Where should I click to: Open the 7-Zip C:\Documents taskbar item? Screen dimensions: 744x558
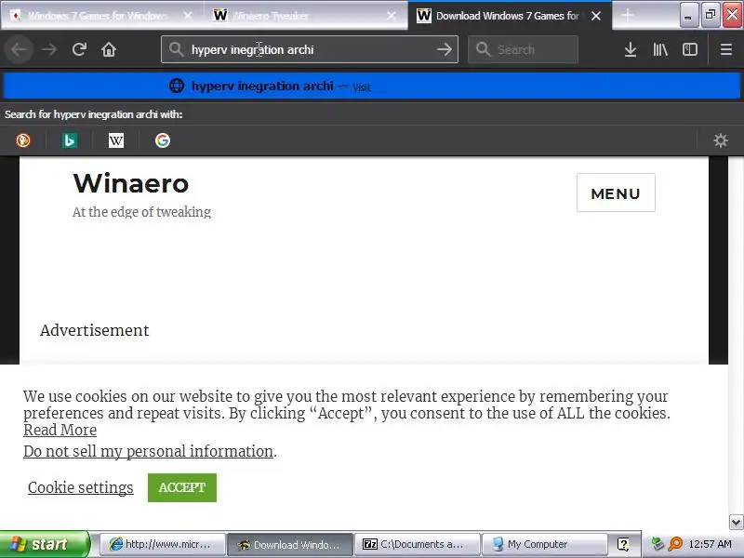point(418,544)
